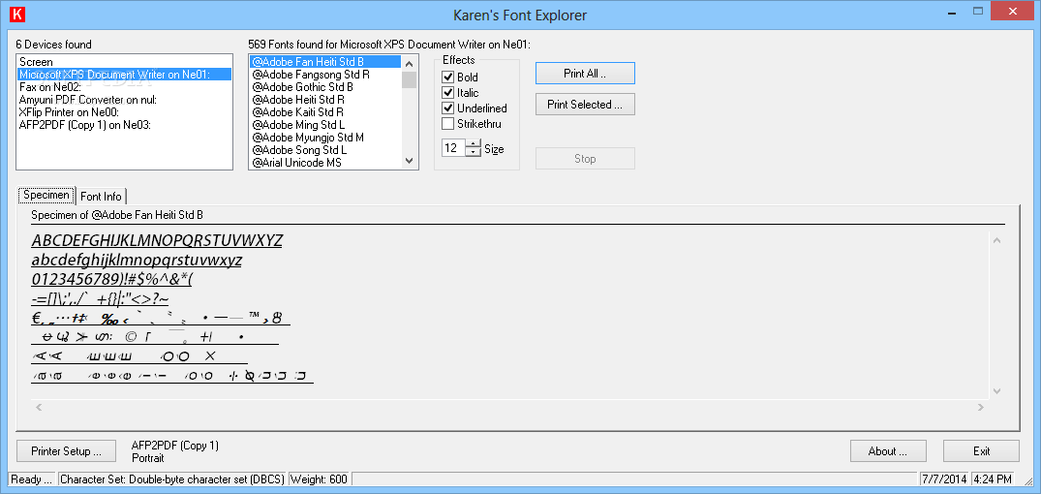Image resolution: width=1041 pixels, height=494 pixels.
Task: Click specimen pane scroll left arrow
Action: pos(39,407)
